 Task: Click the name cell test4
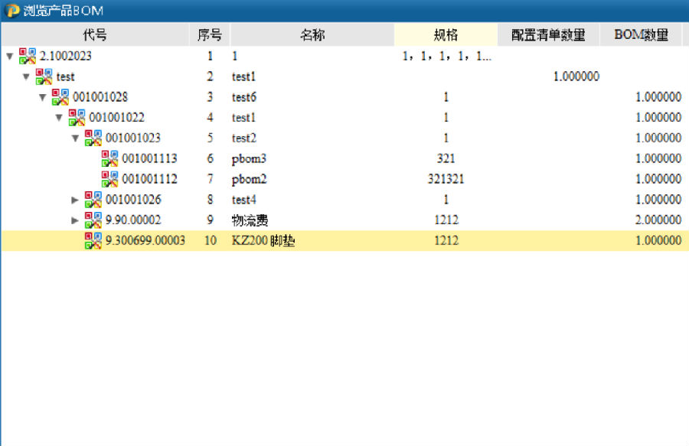244,200
